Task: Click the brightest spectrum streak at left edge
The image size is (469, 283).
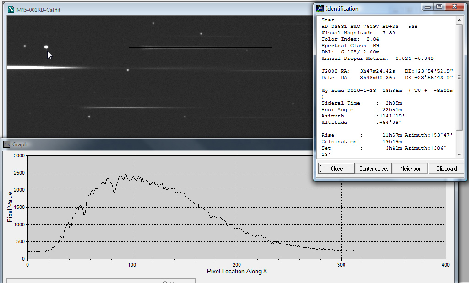Action: click(27, 68)
